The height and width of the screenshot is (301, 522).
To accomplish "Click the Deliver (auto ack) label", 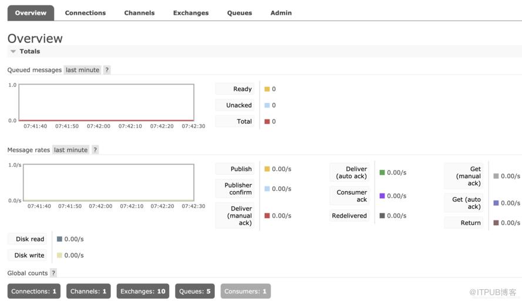I will (349, 172).
